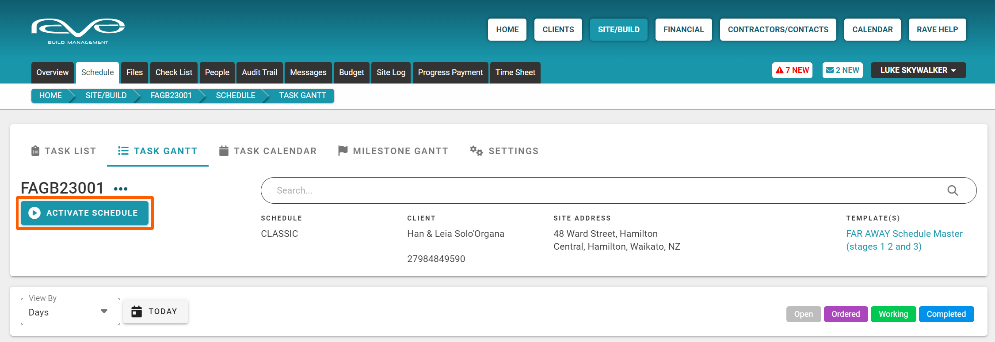The height and width of the screenshot is (342, 995).
Task: Click the client name Han & Leia Solo'Organa
Action: point(456,234)
